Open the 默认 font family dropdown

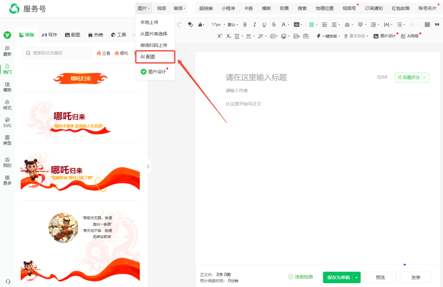click(x=233, y=25)
